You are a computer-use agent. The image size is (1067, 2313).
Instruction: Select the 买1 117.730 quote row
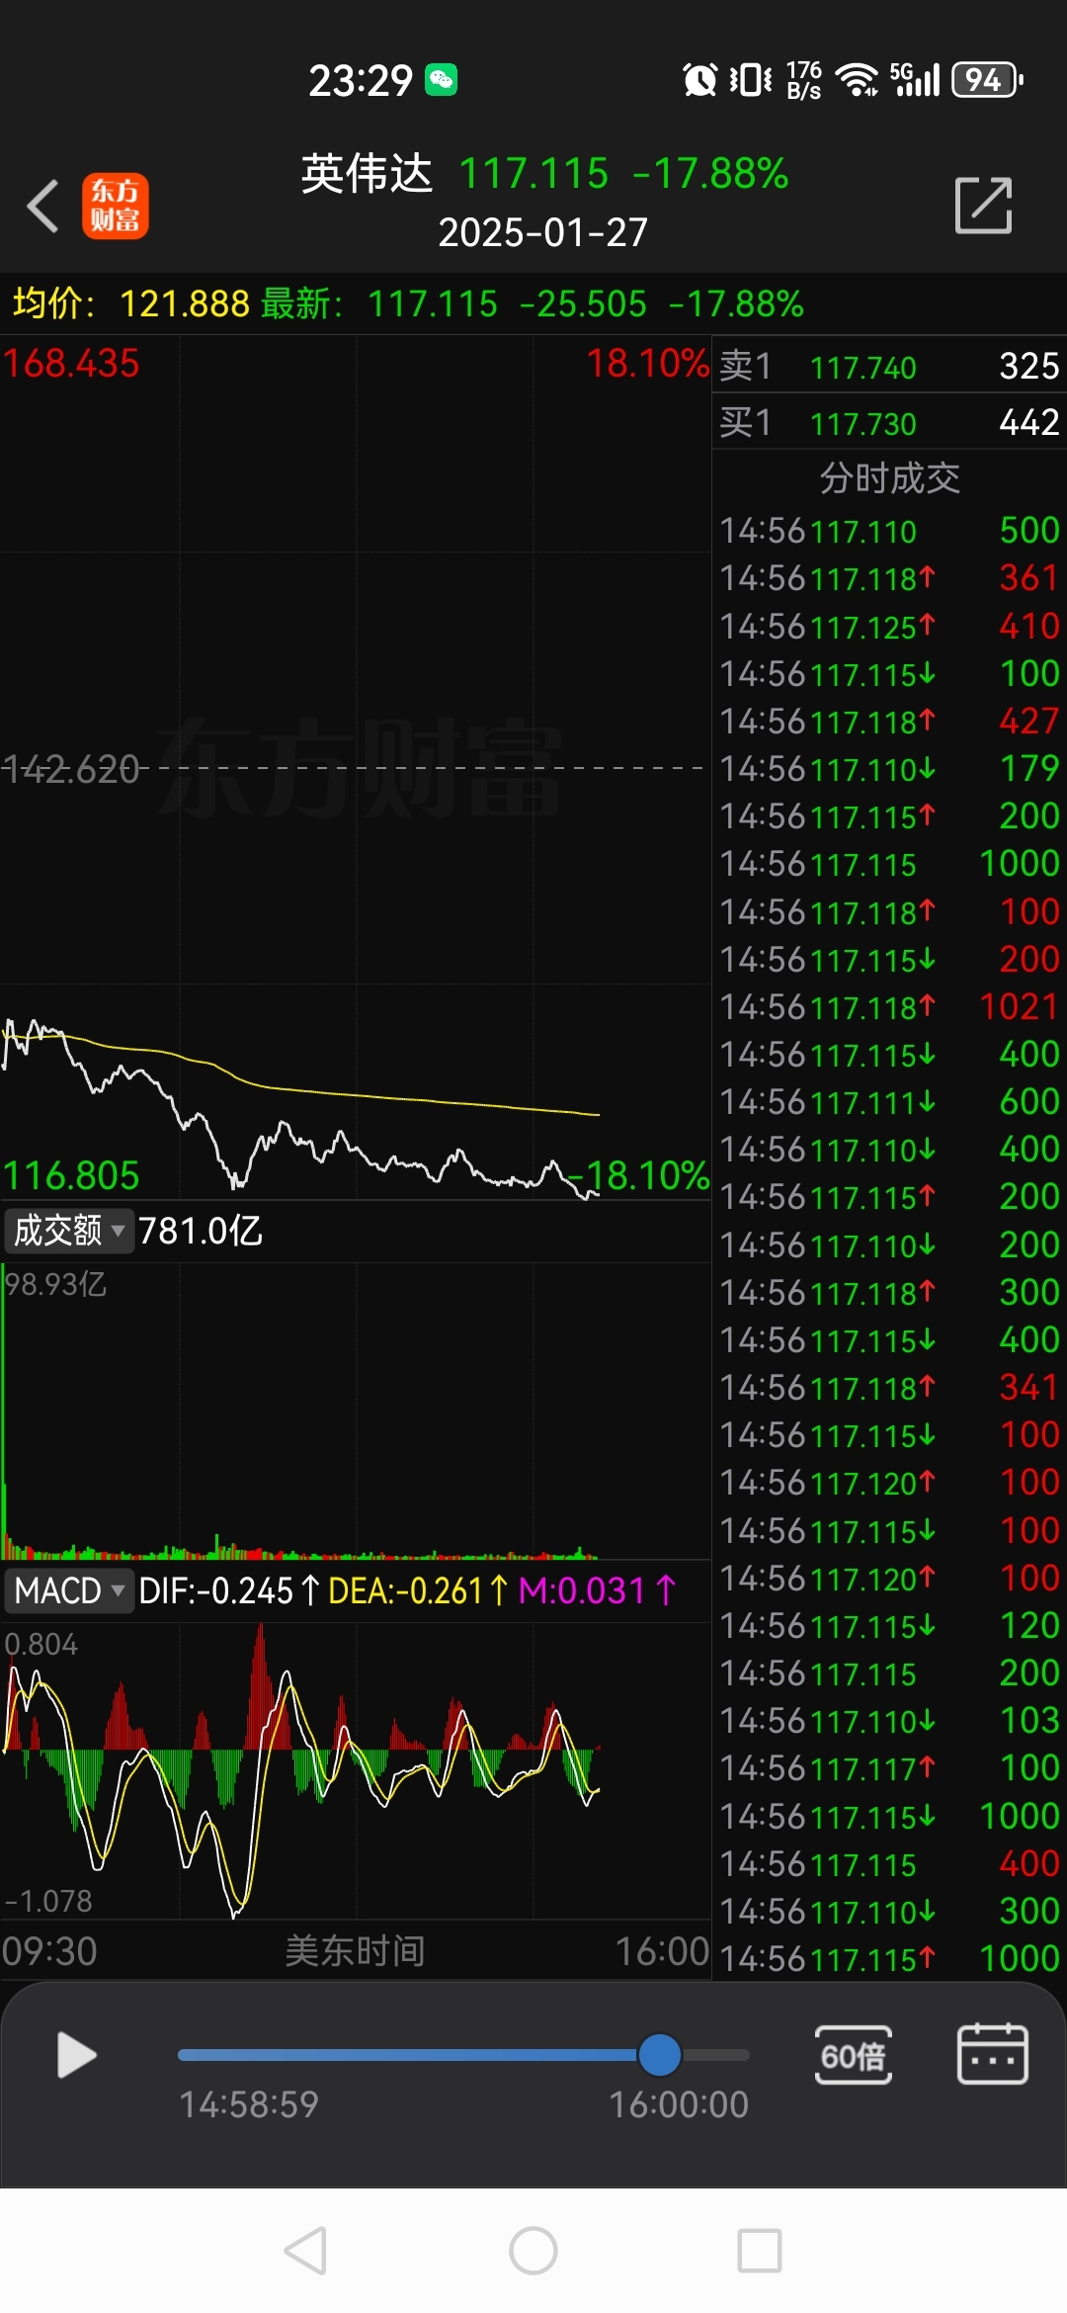[889, 422]
